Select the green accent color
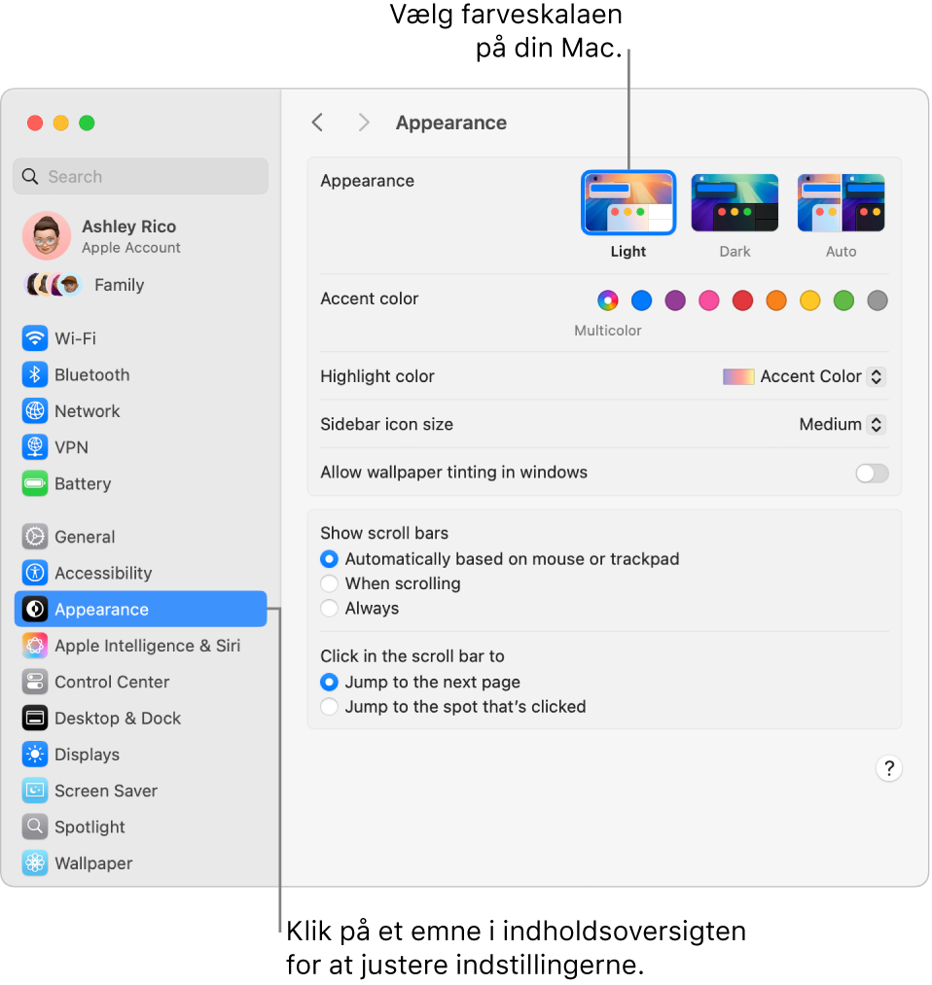 point(843,300)
